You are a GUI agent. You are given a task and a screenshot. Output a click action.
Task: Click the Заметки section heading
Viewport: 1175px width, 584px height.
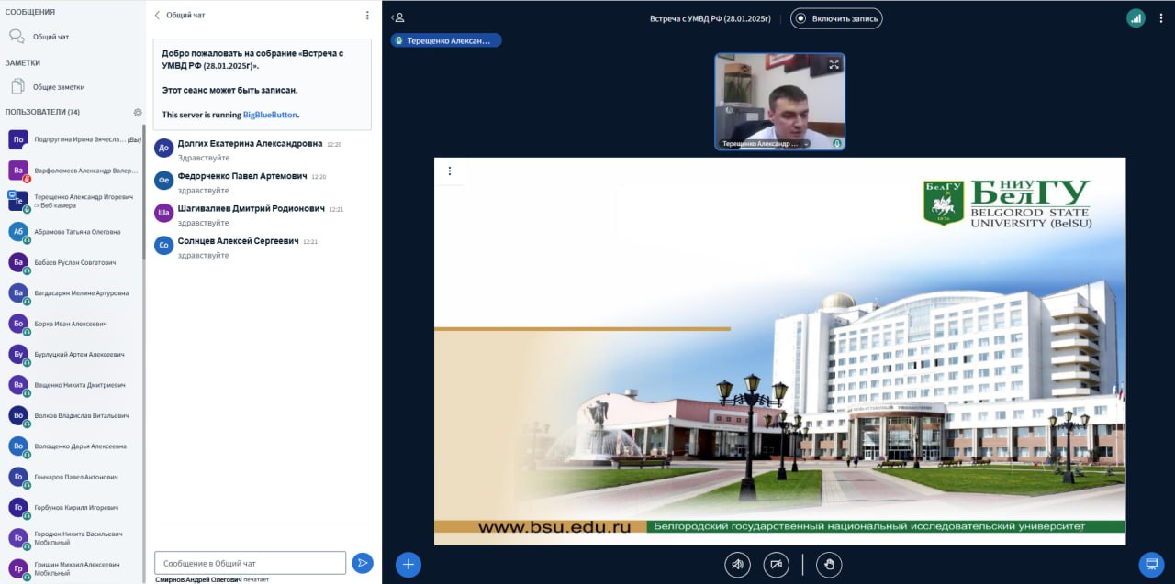pyautogui.click(x=23, y=62)
